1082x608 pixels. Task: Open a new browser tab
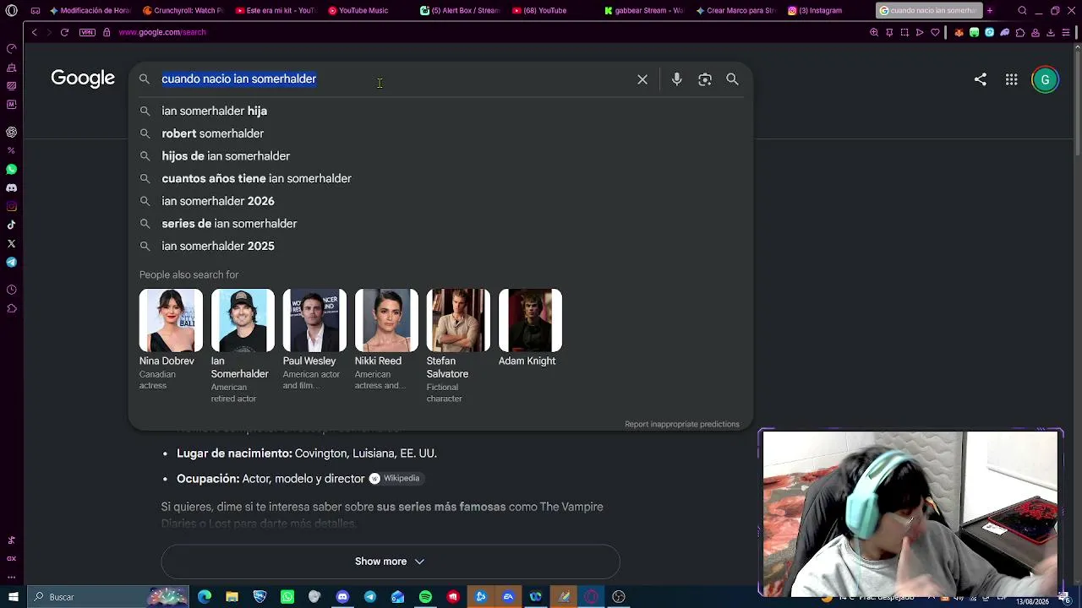(x=990, y=11)
